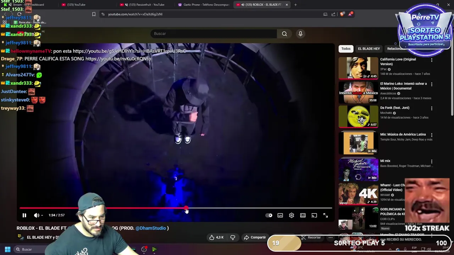The width and height of the screenshot is (454, 255).
Task: Open Drage_7P's youtu.be chat link
Action: pyautogui.click(x=118, y=59)
